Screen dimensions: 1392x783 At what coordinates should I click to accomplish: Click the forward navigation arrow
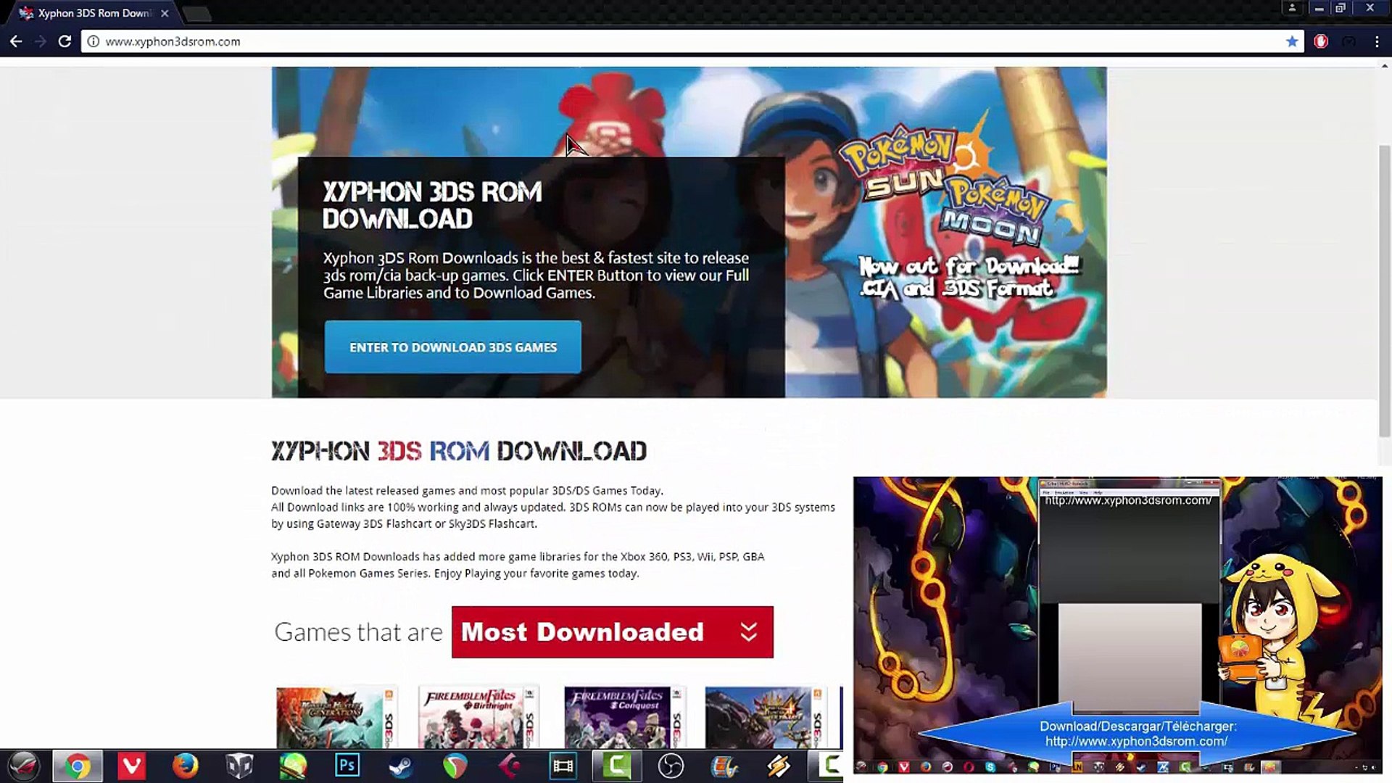(x=41, y=41)
